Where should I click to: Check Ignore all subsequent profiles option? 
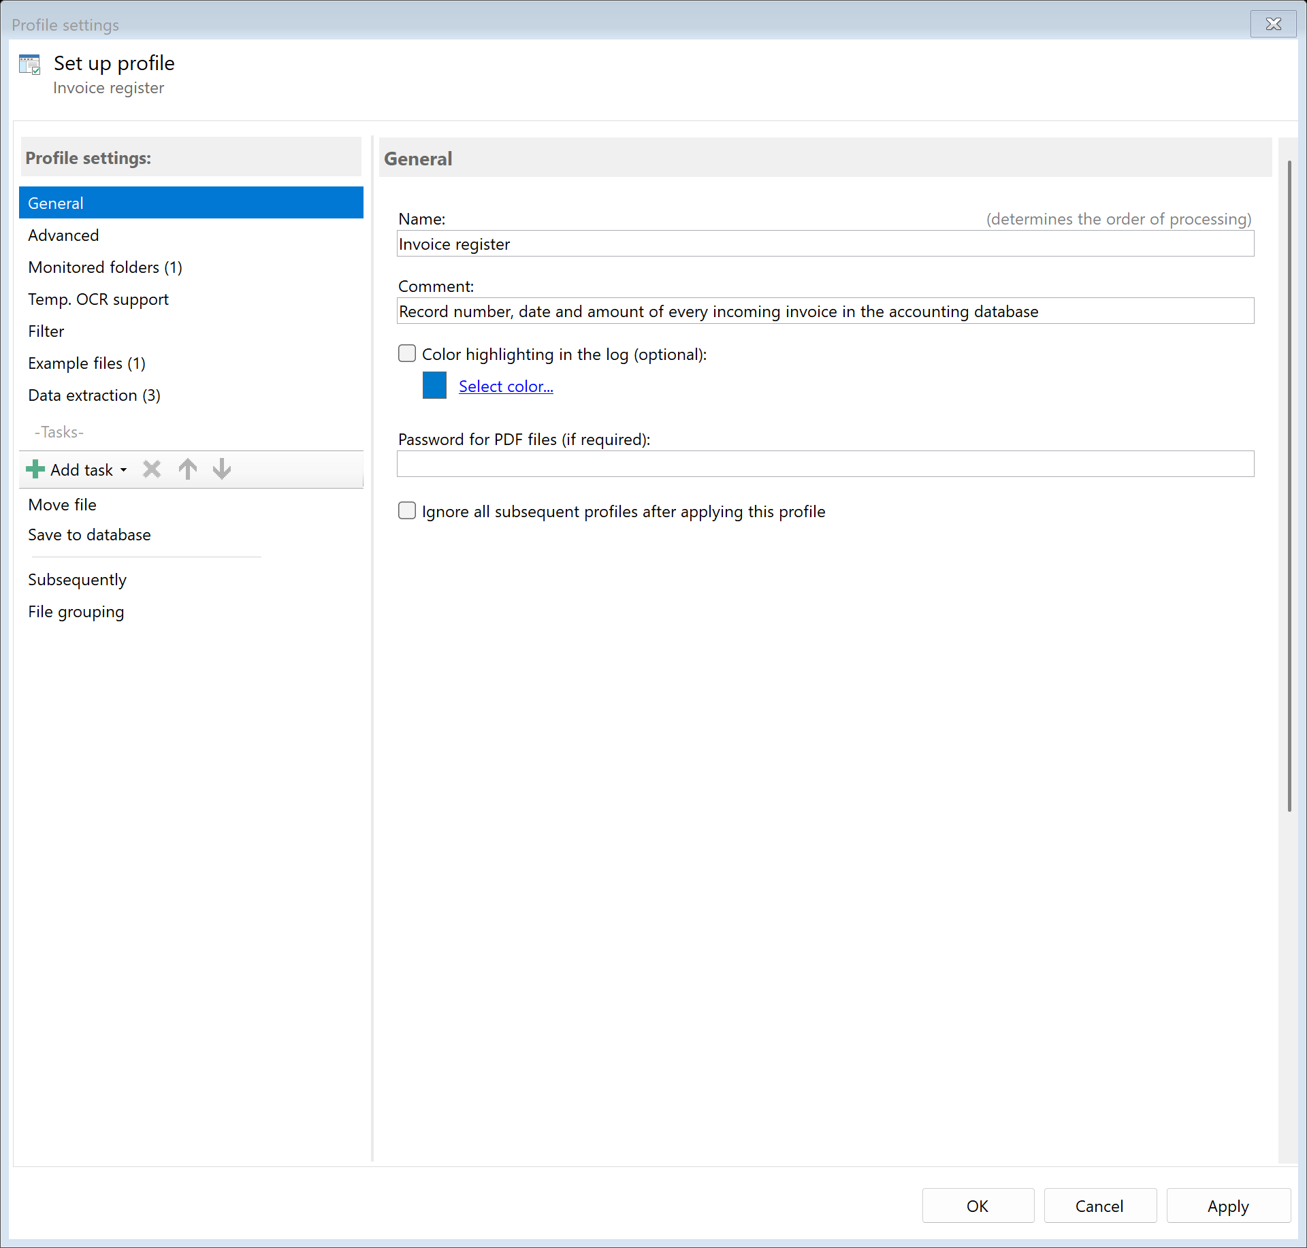click(407, 510)
